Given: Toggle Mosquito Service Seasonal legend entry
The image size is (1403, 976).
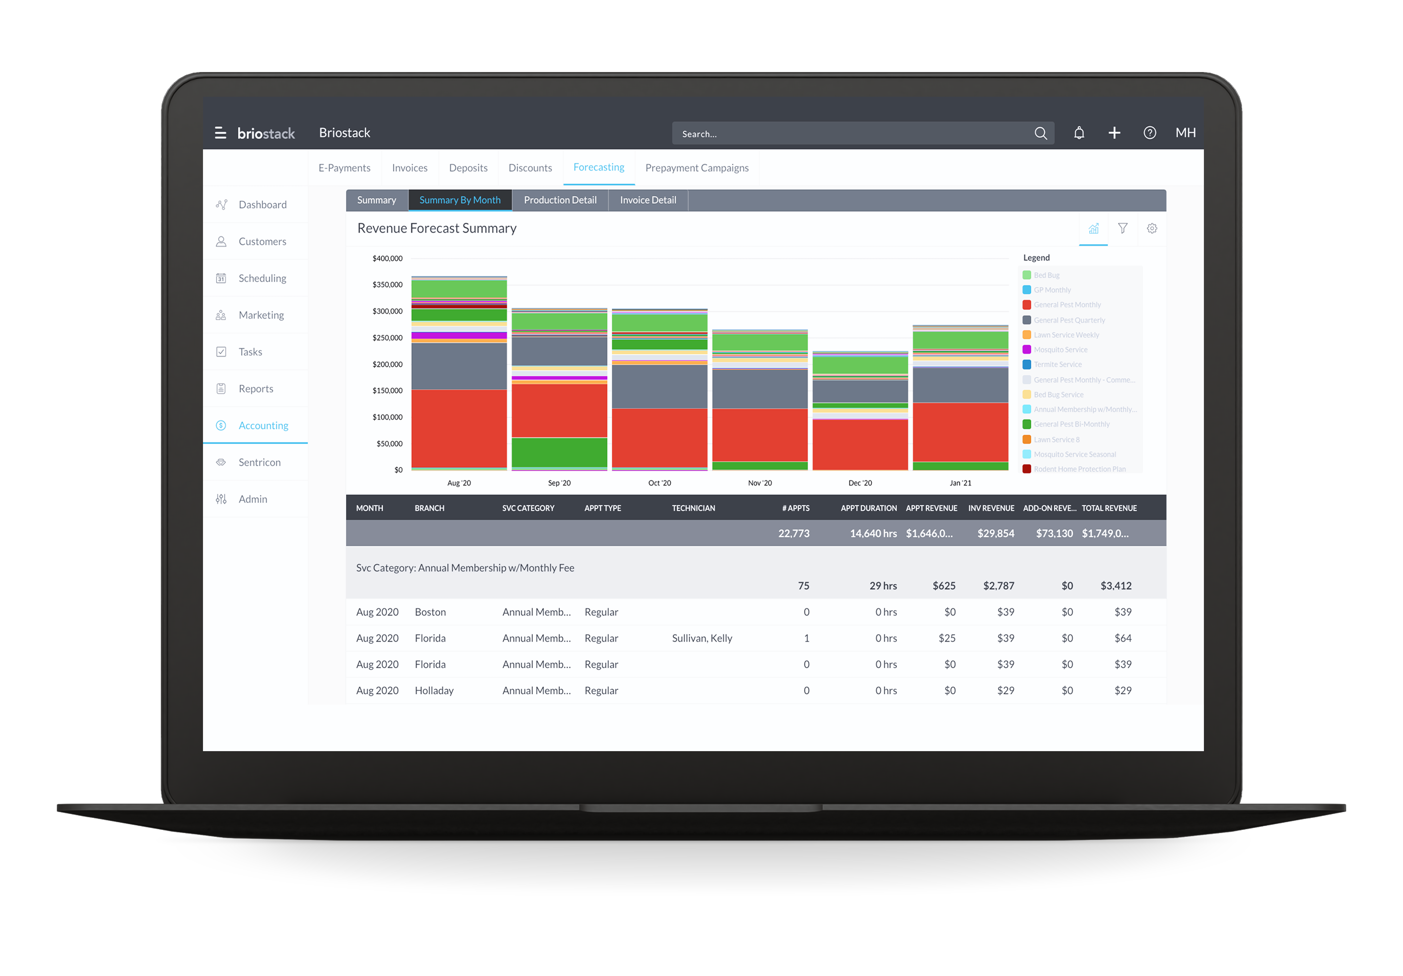Looking at the screenshot, I should (1069, 454).
